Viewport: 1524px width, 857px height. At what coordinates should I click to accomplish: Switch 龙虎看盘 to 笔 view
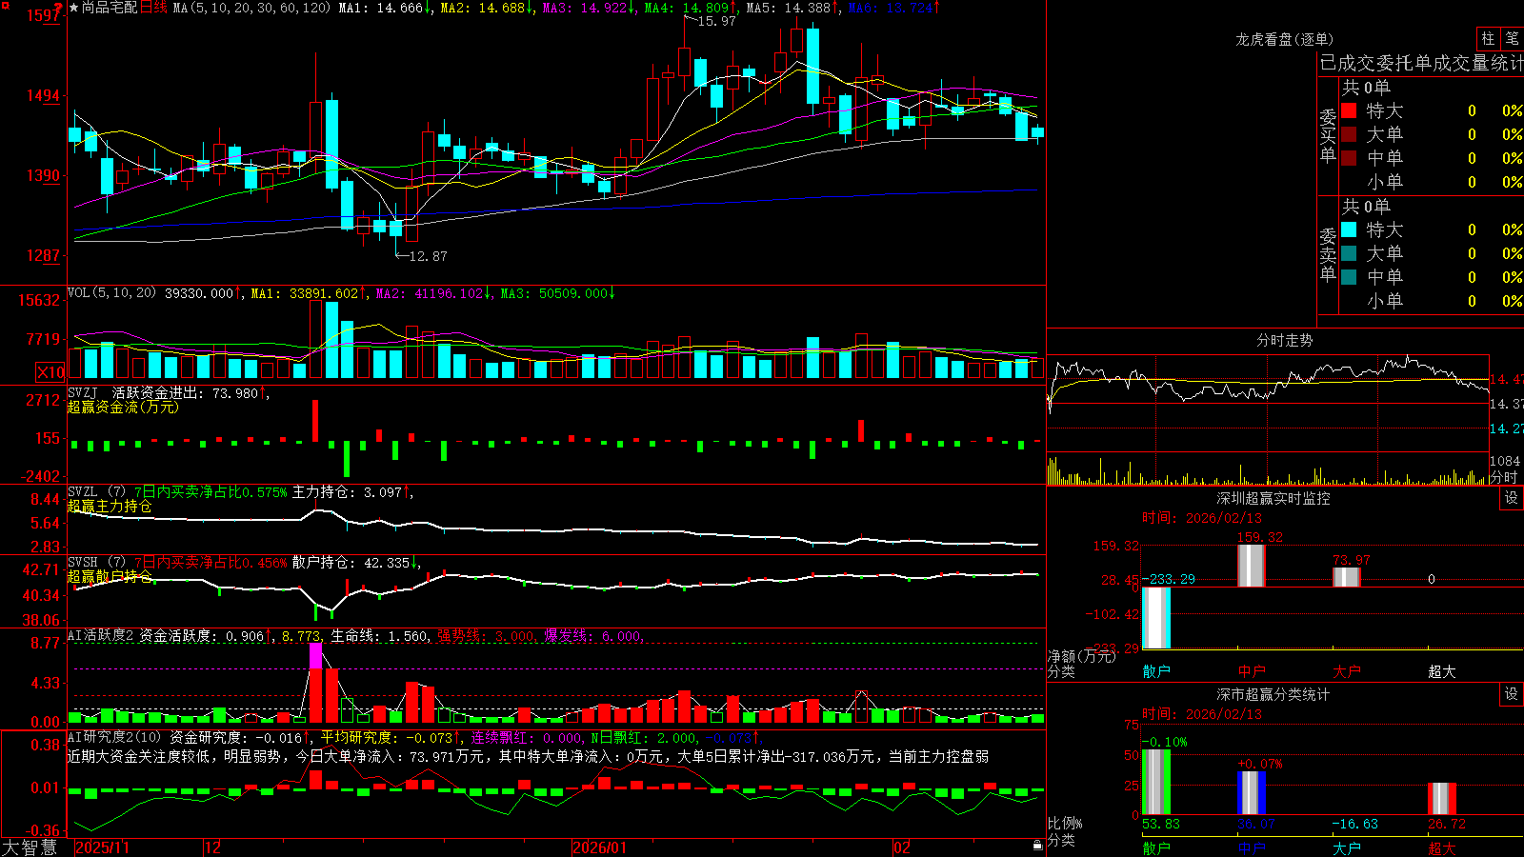point(1512,38)
